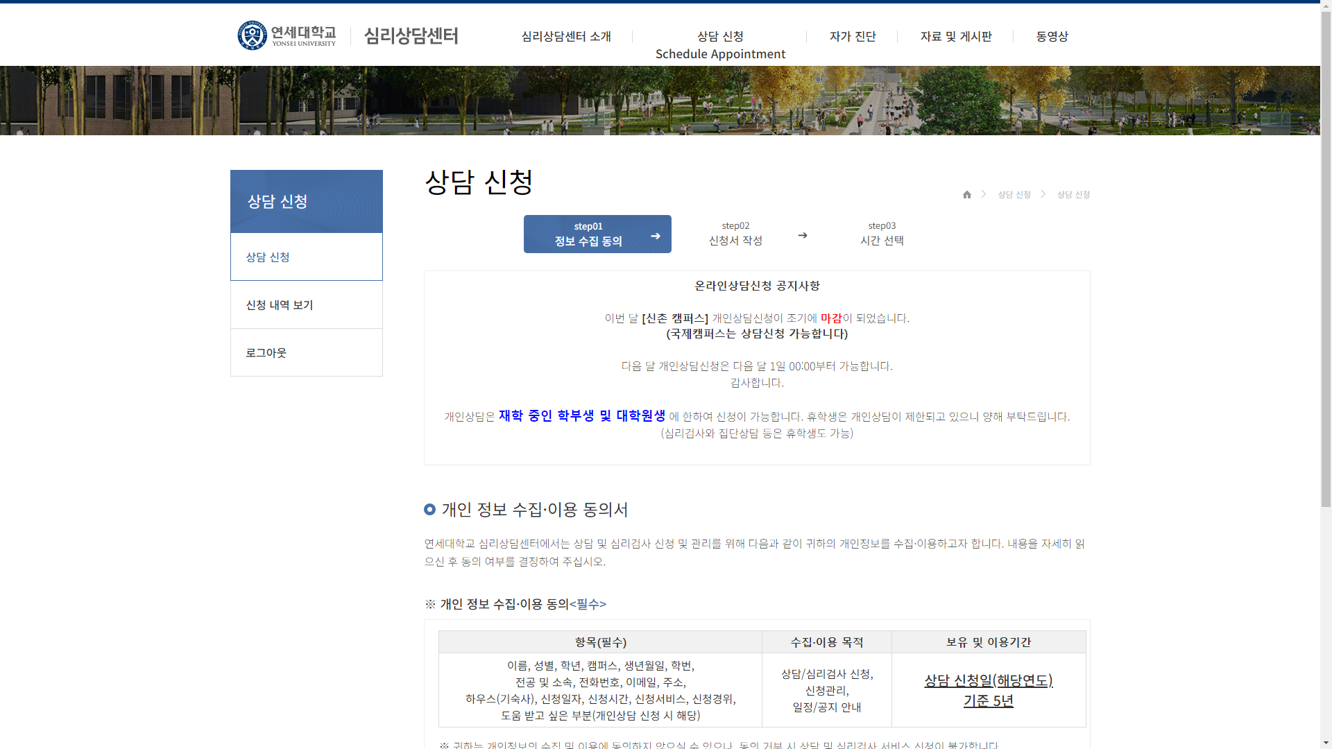Viewport: 1332px width, 749px height.
Task: Click the arrow icon after step02
Action: (x=803, y=236)
